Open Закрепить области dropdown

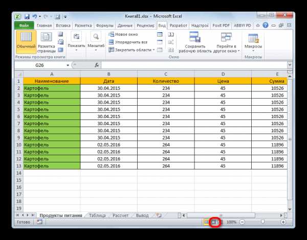click(x=131, y=50)
